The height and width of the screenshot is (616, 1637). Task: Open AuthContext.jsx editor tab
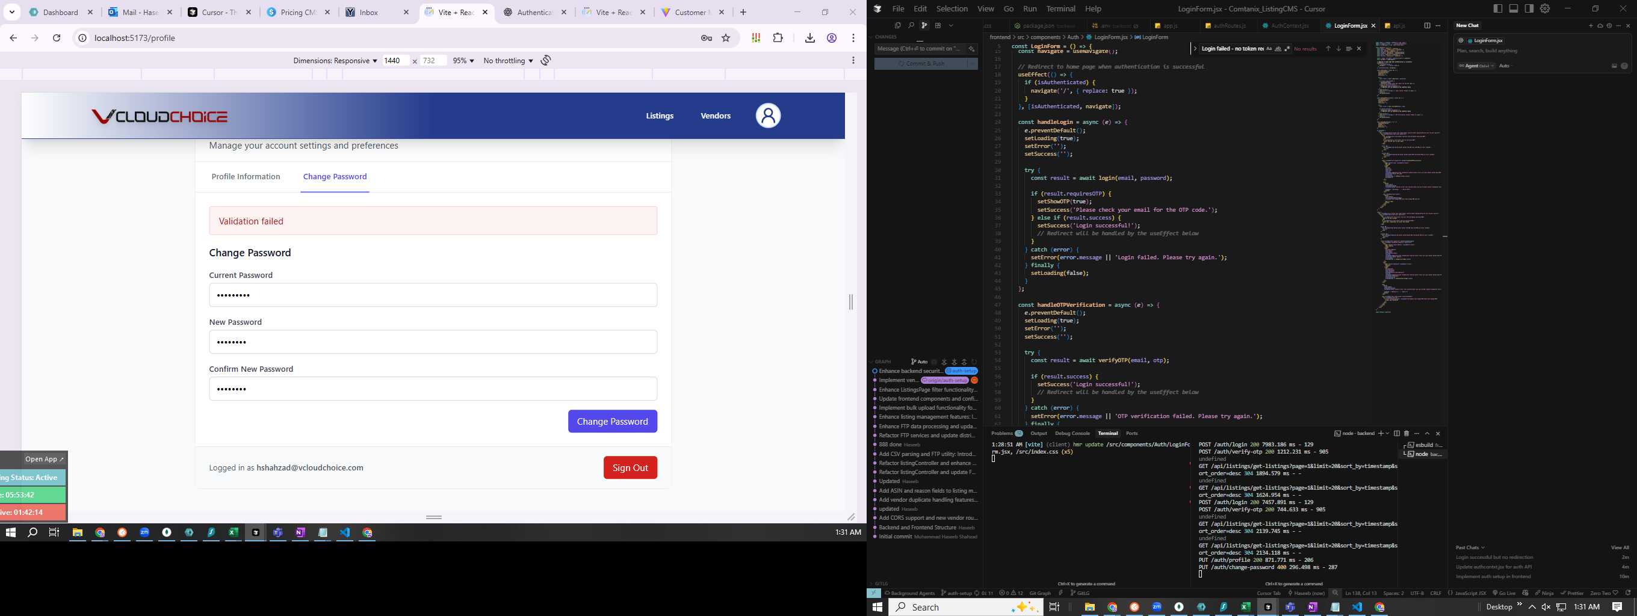tap(1285, 26)
